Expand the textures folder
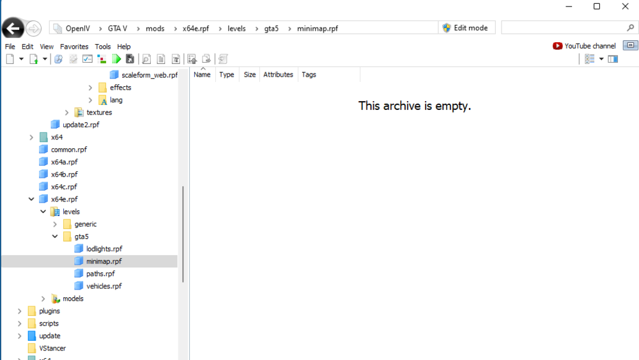Viewport: 639px width, 360px height. tap(67, 113)
